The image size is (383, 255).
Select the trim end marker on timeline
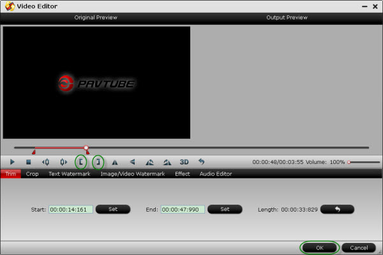(87, 152)
